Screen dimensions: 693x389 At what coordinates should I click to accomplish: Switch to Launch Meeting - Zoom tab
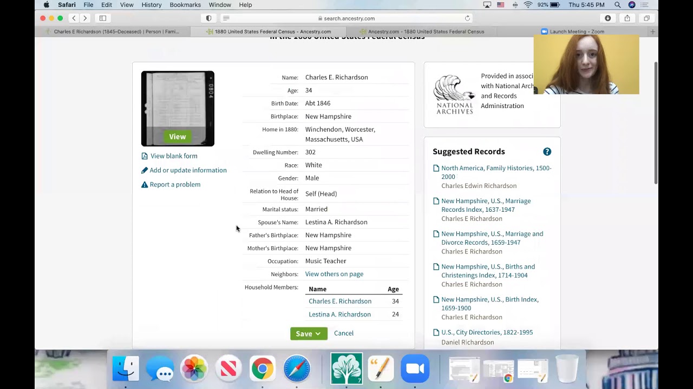click(x=572, y=31)
